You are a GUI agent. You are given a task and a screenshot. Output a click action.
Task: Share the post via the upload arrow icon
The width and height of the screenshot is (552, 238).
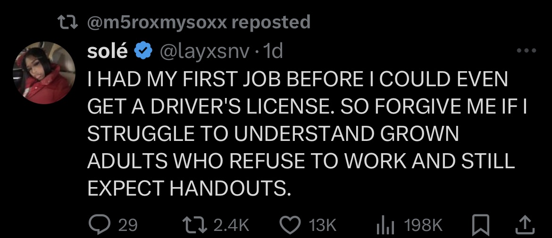pos(525,225)
